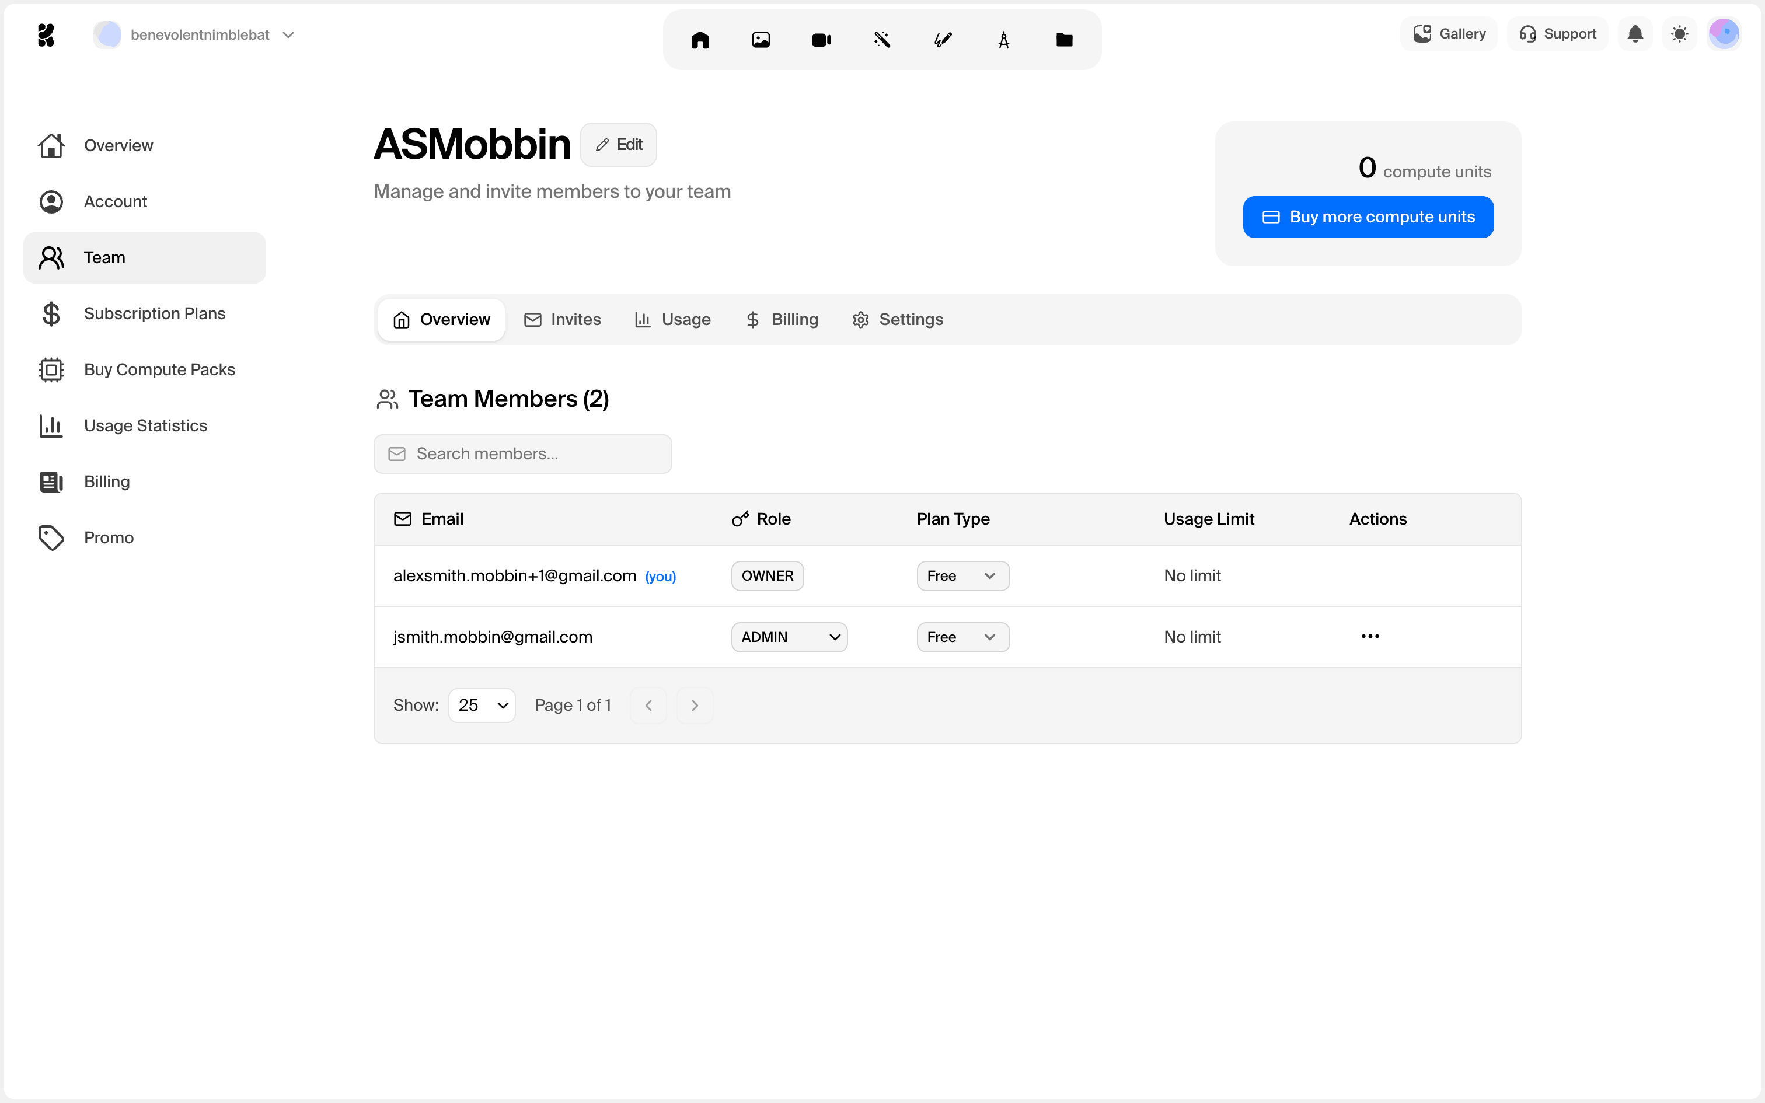Click Buy more compute units button
Viewport: 1765px width, 1103px height.
tap(1368, 217)
